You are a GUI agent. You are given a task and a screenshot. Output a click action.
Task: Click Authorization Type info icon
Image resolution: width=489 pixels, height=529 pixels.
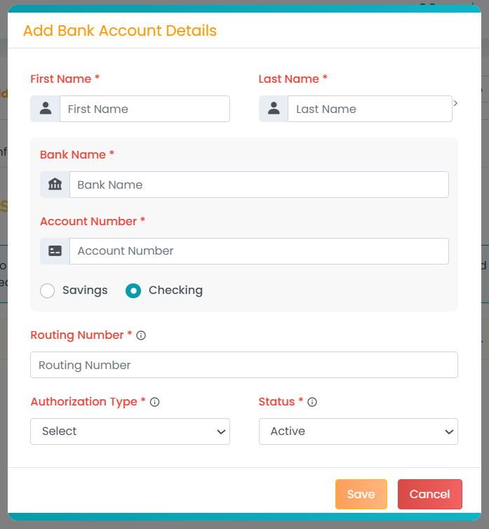[155, 402]
